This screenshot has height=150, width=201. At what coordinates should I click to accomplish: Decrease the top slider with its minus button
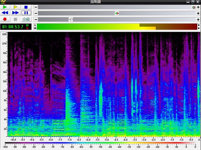(x=36, y=7)
